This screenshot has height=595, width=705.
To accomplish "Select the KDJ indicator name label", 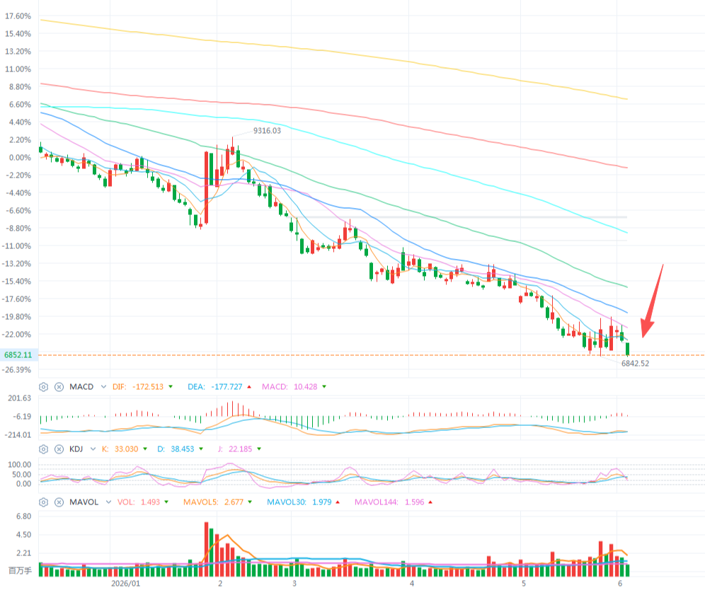I will coord(76,449).
